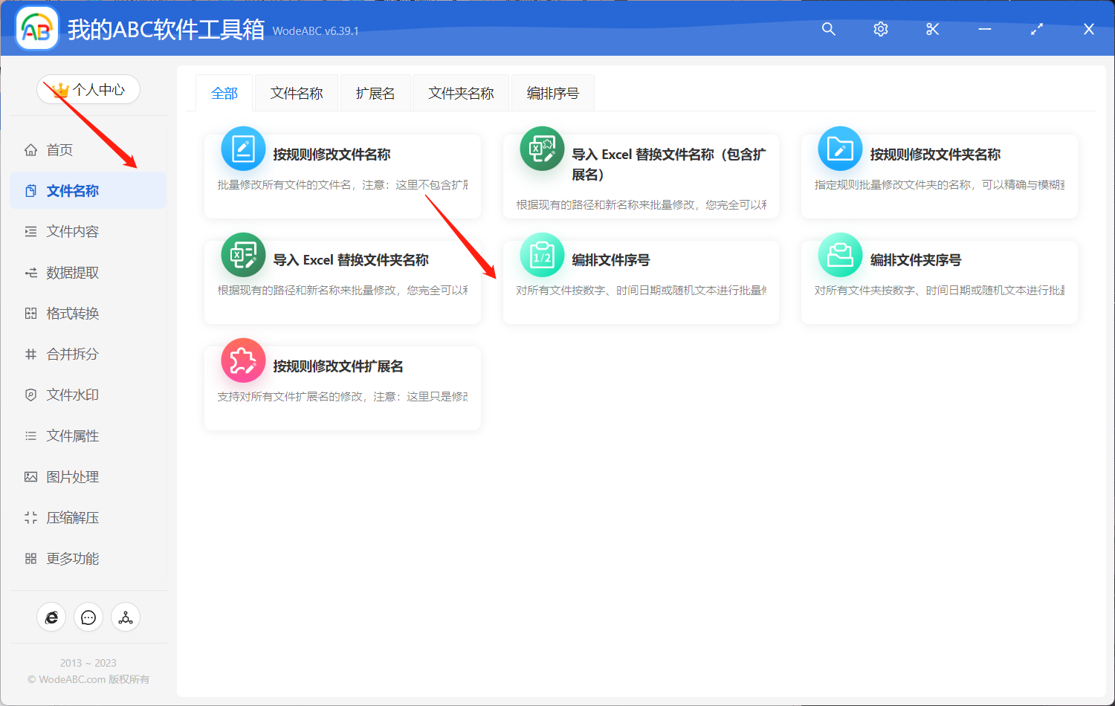Open the 导入Excel替换文件夹名称 card
Viewport: 1115px width, 706px height.
342,281
